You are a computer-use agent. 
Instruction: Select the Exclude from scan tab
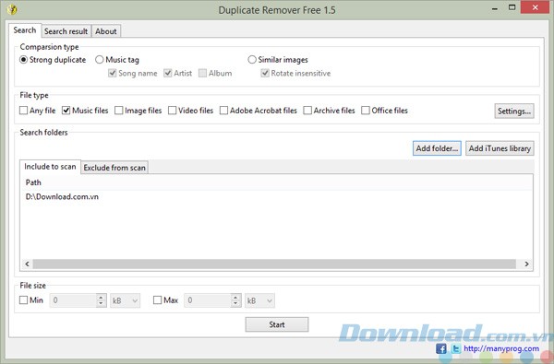[x=114, y=168]
